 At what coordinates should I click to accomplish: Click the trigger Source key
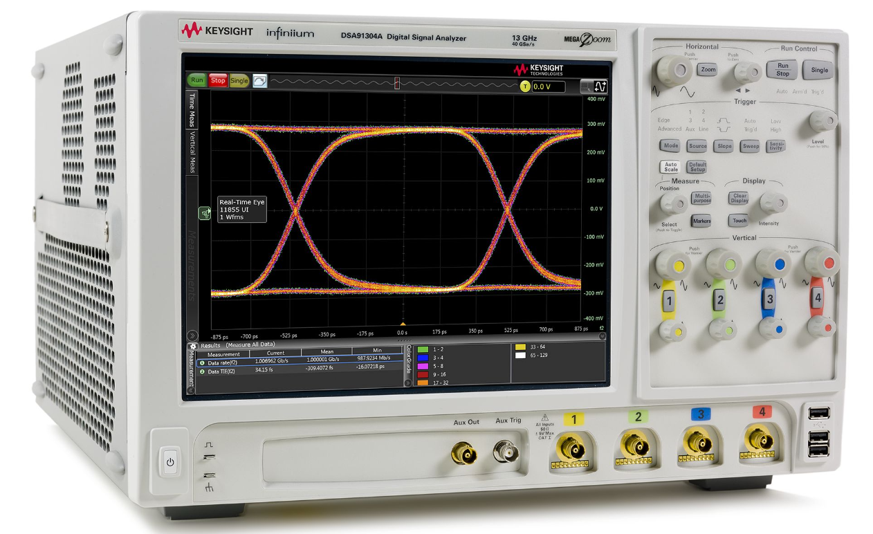point(697,146)
